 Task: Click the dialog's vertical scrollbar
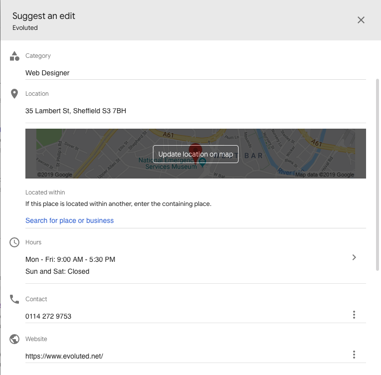tap(378, 175)
